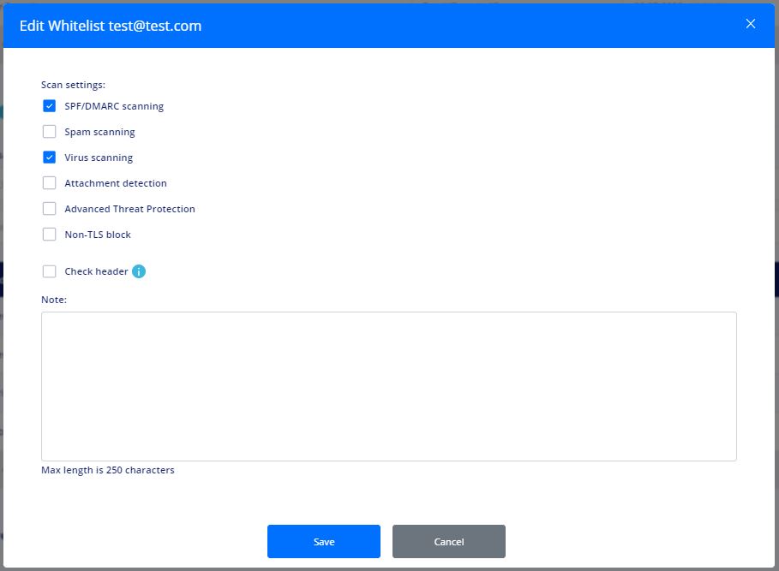
Task: Tick Advanced Threat Protection checkbox
Action: click(49, 209)
